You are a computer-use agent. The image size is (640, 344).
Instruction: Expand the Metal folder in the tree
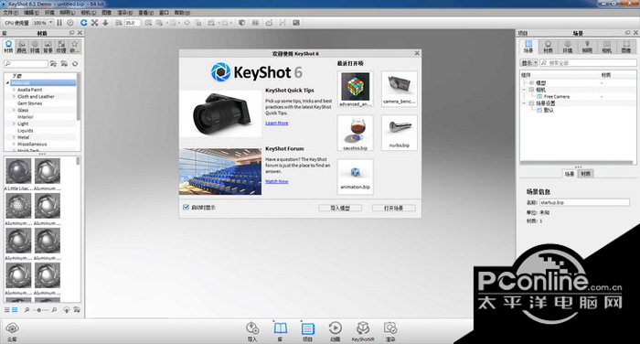pos(14,137)
